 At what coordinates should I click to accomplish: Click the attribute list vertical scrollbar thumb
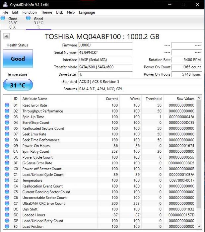tap(199, 154)
